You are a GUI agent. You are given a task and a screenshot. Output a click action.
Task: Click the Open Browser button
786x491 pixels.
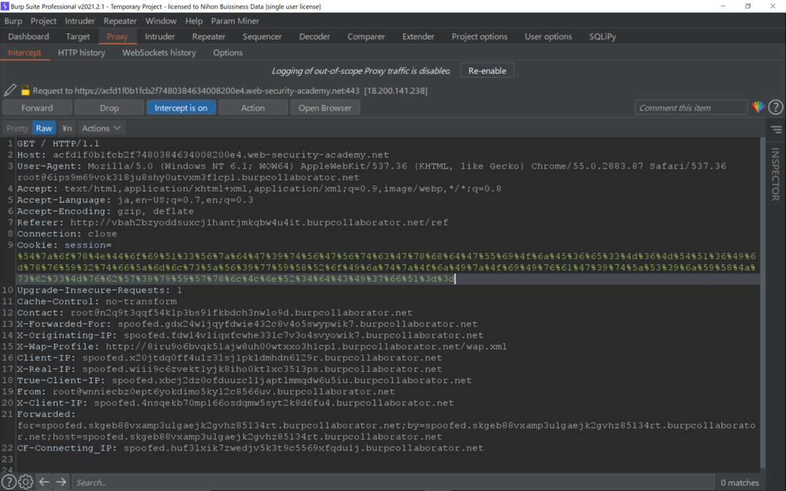click(x=326, y=108)
